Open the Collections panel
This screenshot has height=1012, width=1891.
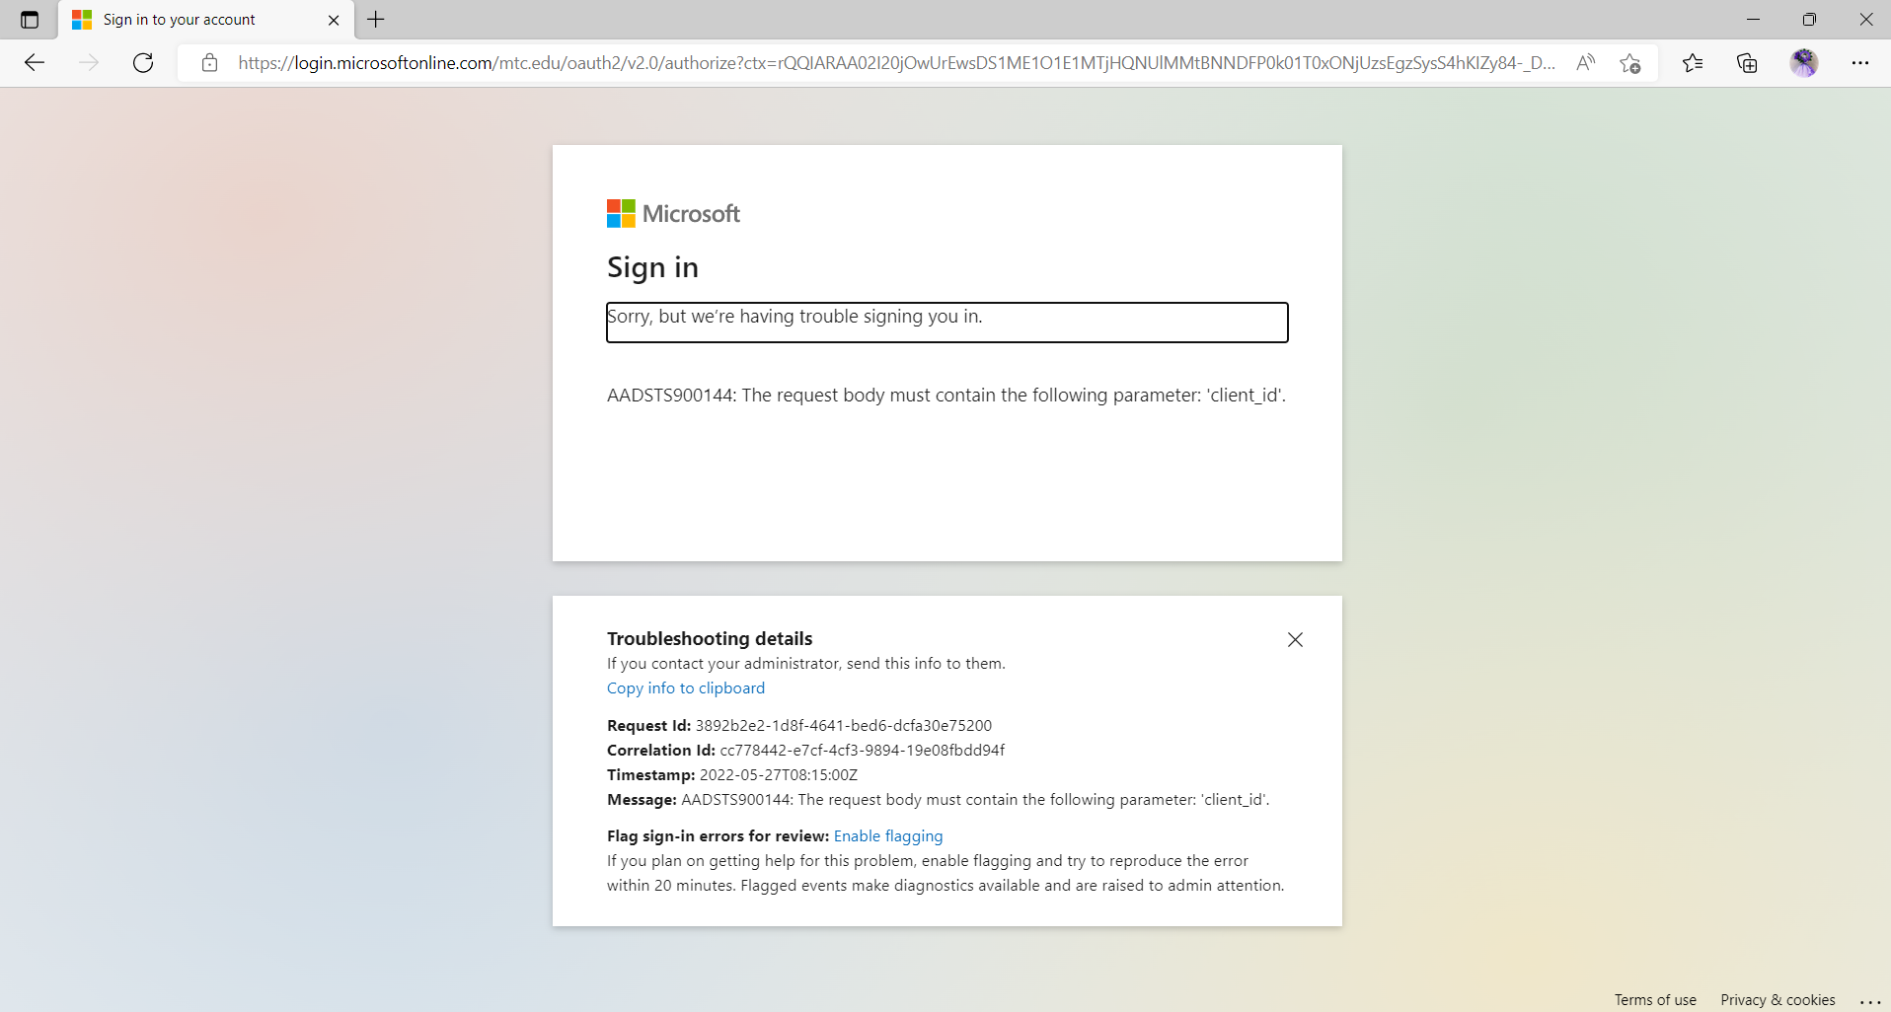1746,62
